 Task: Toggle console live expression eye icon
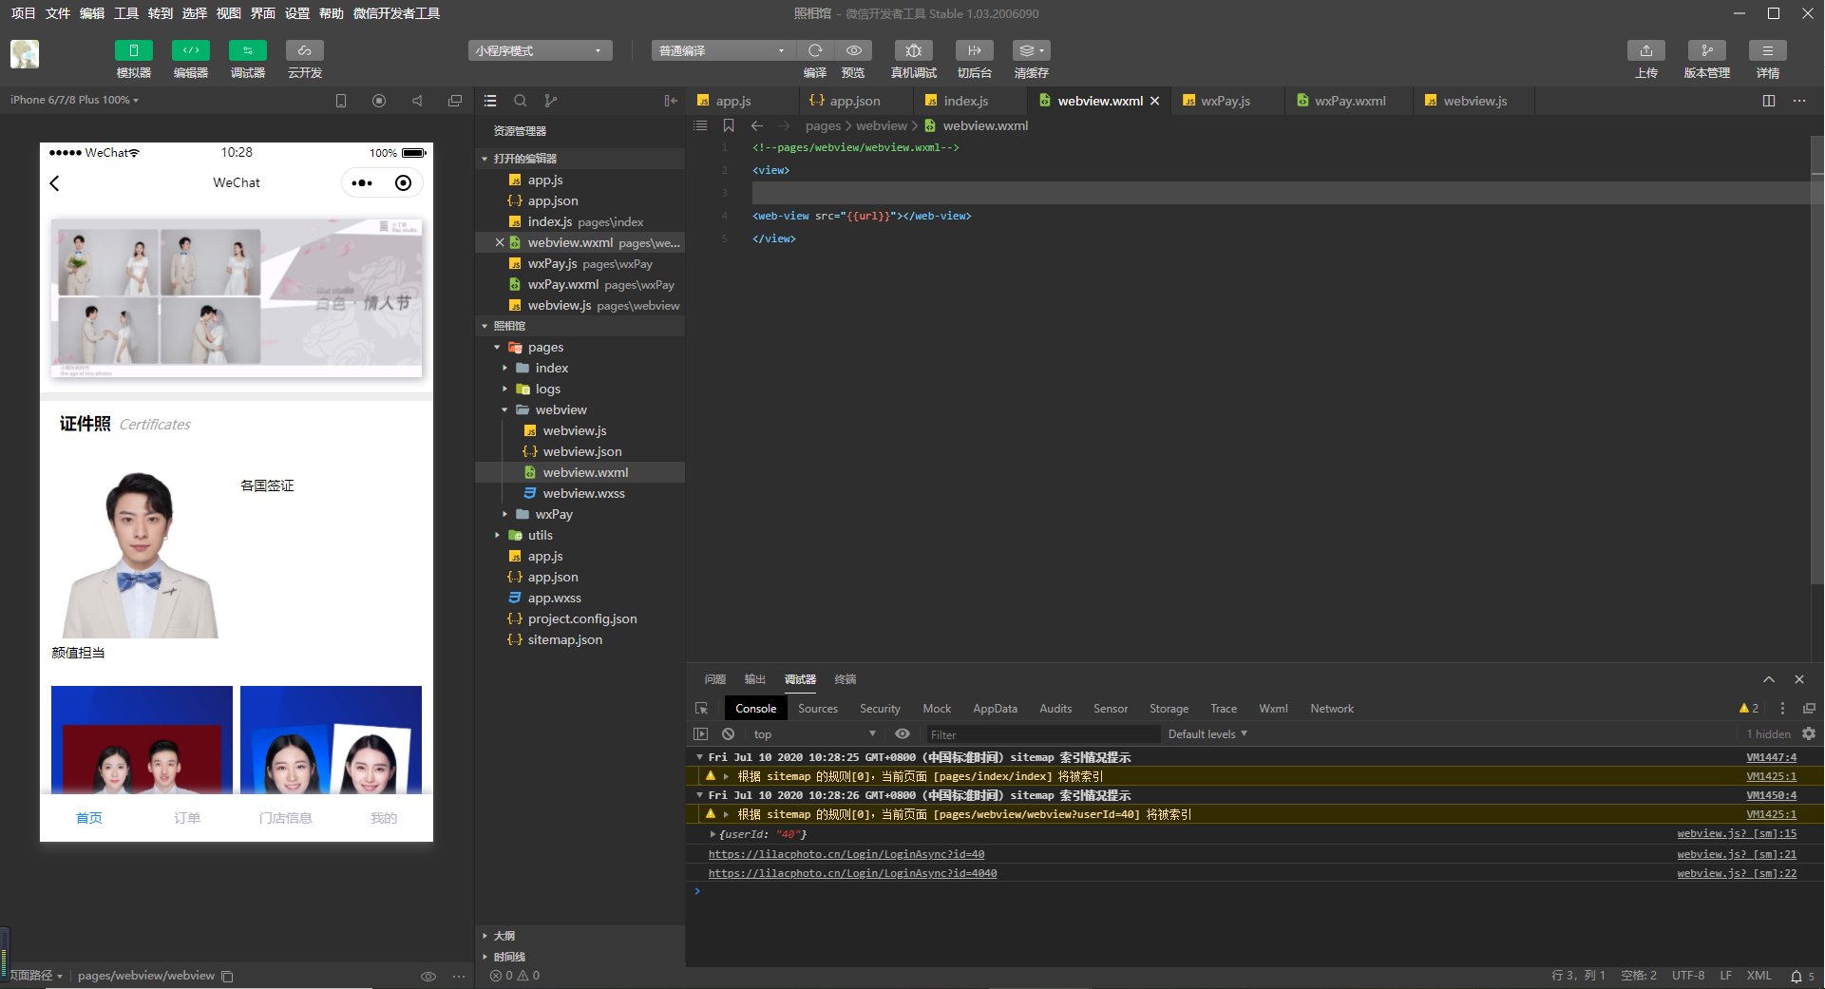pos(903,734)
